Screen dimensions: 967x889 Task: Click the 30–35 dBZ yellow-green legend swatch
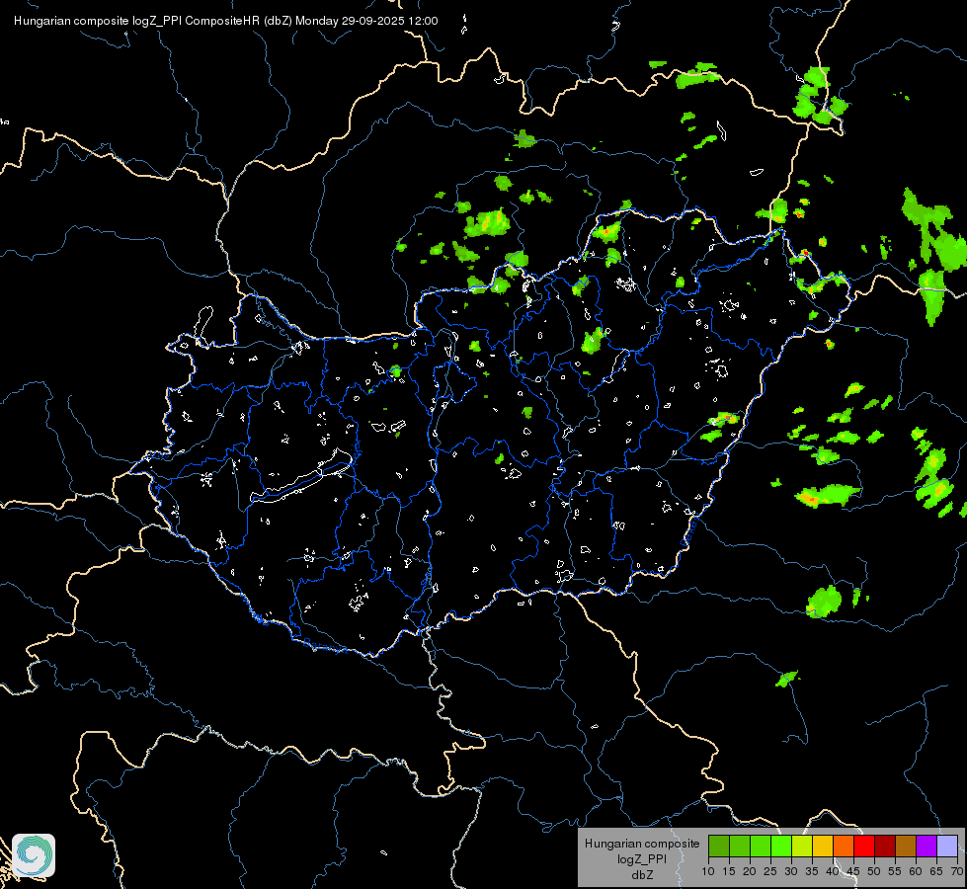pos(802,846)
